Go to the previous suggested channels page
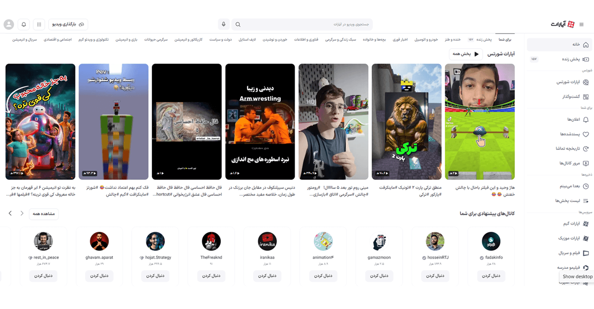 coord(22,214)
